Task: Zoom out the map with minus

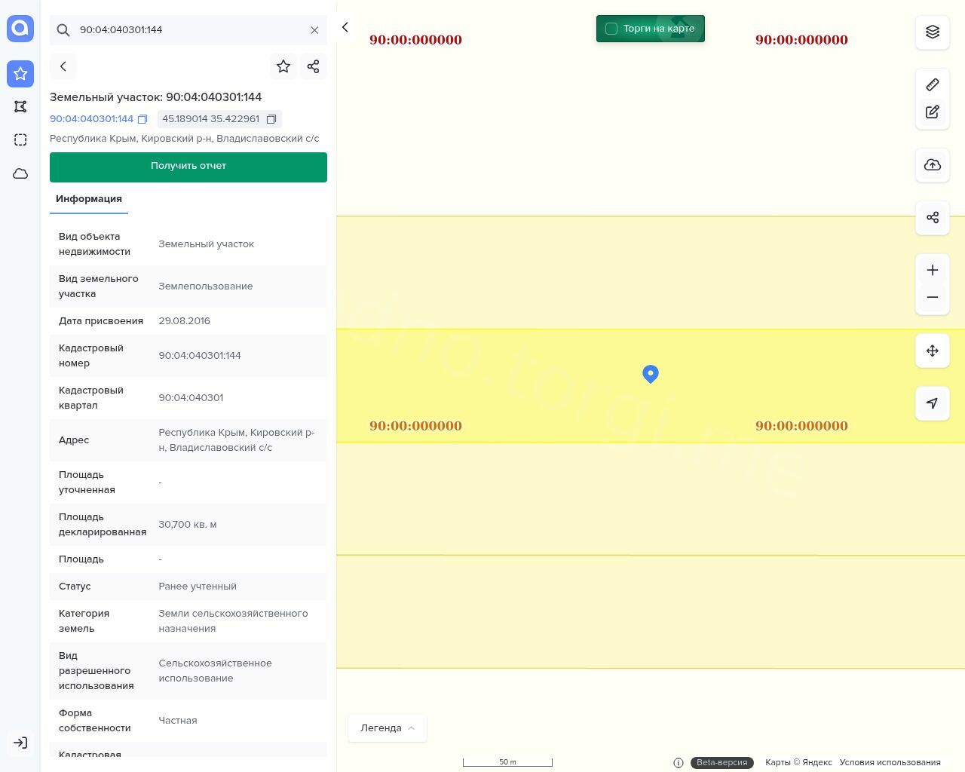Action: coord(933,298)
